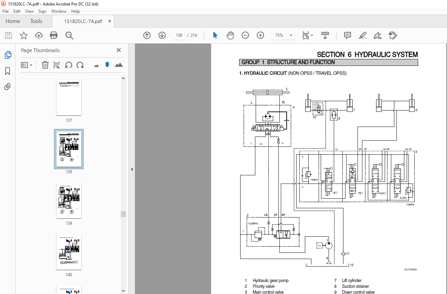This screenshot has height=294, width=447.
Task: Collapse the navigation pane with the side arrow
Action: point(132,169)
